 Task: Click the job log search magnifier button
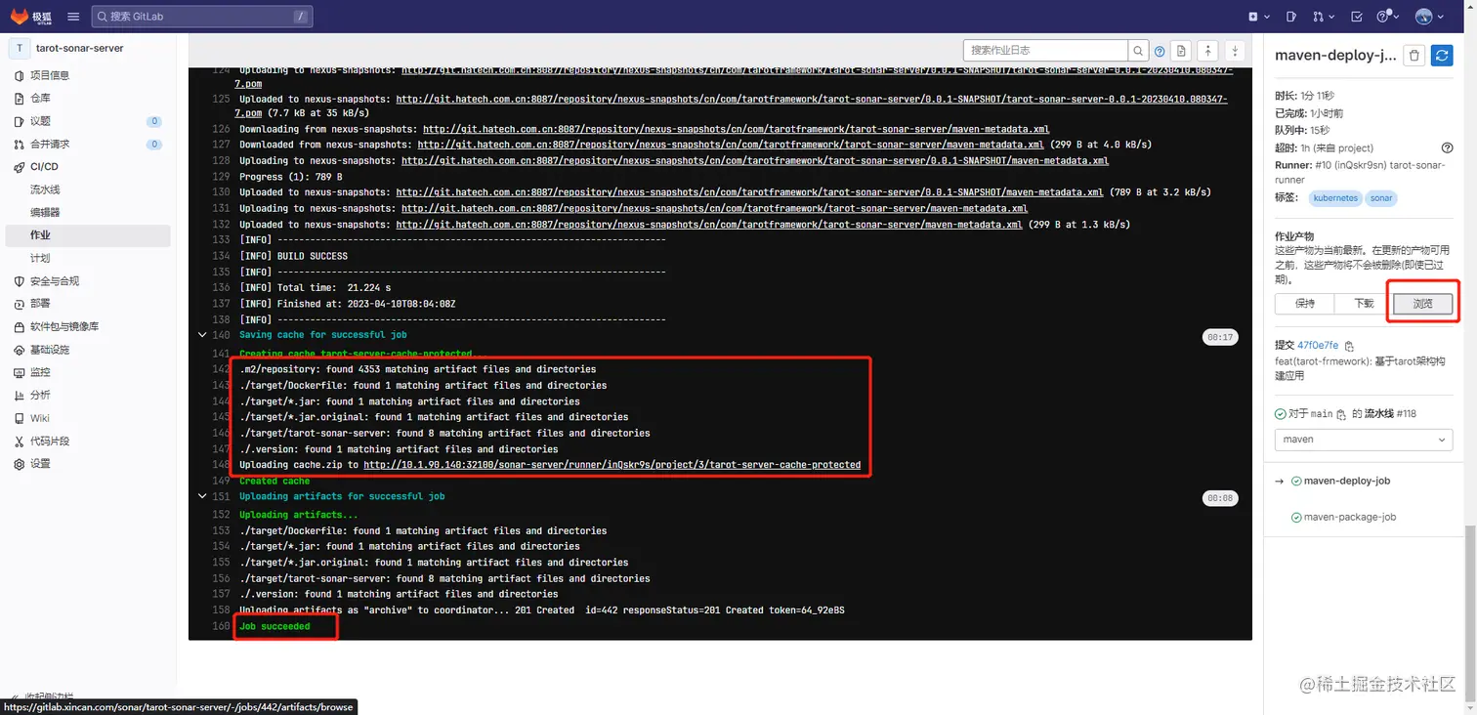[1138, 51]
